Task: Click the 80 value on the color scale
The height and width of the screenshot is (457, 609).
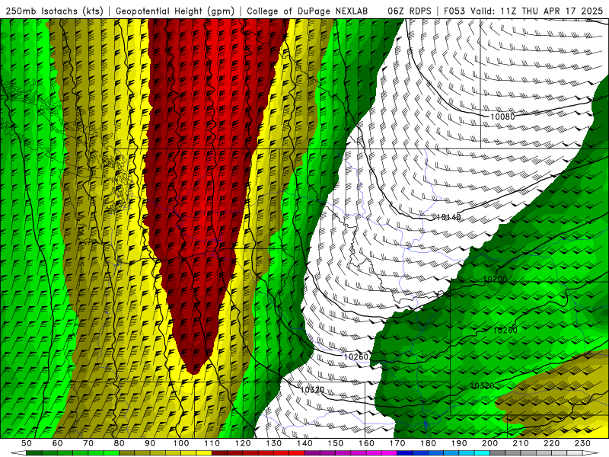Action: [120, 443]
